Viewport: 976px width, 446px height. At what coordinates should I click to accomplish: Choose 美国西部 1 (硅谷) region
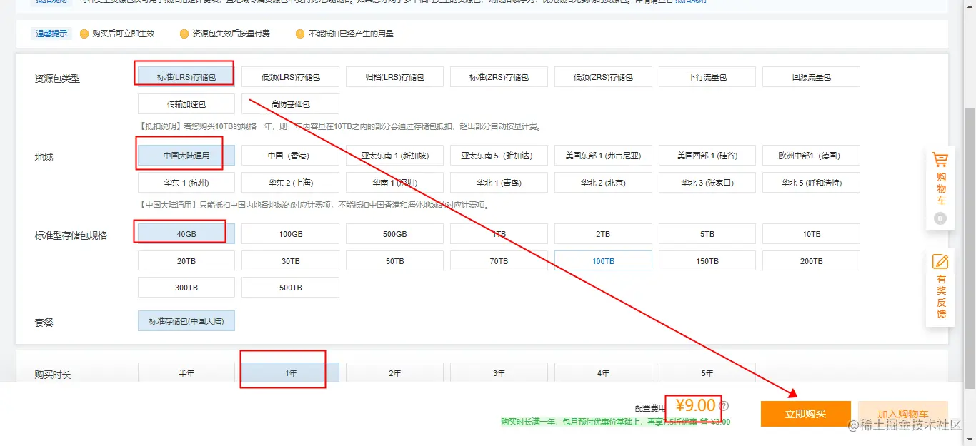coord(707,156)
